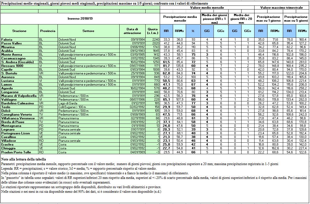Click the Precipitazione media mensile header

click(180, 19)
